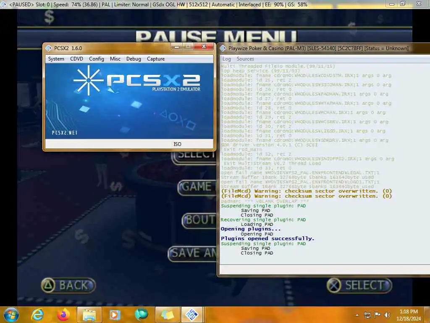Screen dimensions: 430x323
Task: Click the triangle BACK button in game
Action: click(68, 286)
